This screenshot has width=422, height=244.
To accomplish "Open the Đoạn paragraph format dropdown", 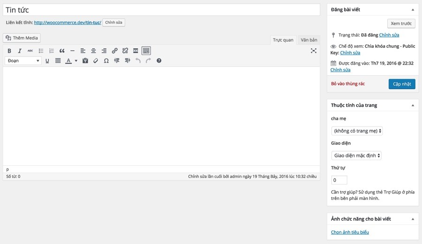I will pos(23,61).
